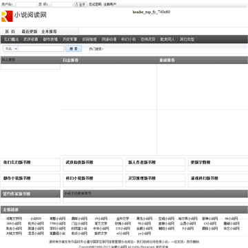This screenshot has height=248, width=248.
Task: Click the 搜索 search button
Action: [x=74, y=49]
